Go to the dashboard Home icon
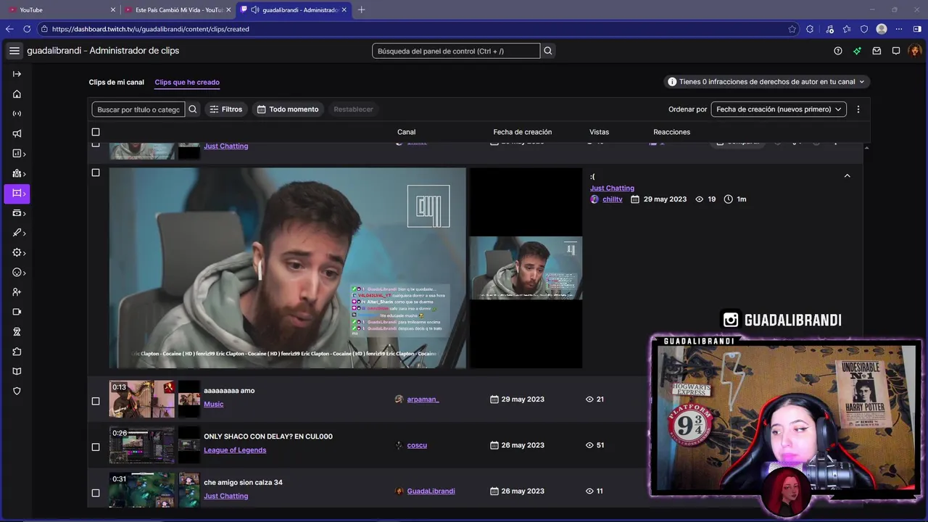 click(x=17, y=94)
